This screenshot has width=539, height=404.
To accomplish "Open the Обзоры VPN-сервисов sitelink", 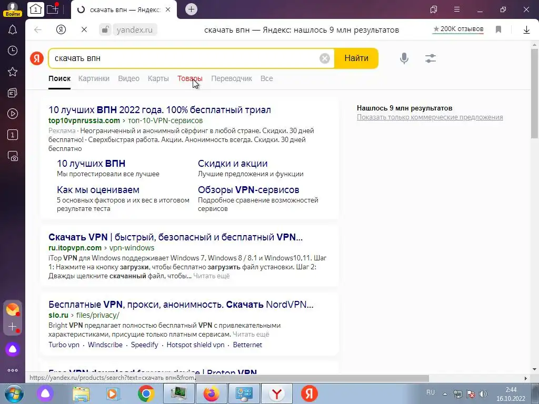I will (248, 189).
